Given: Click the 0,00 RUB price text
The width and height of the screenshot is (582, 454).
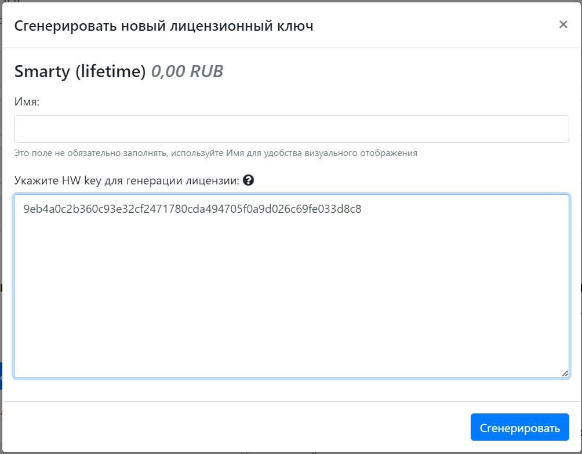Looking at the screenshot, I should [187, 71].
